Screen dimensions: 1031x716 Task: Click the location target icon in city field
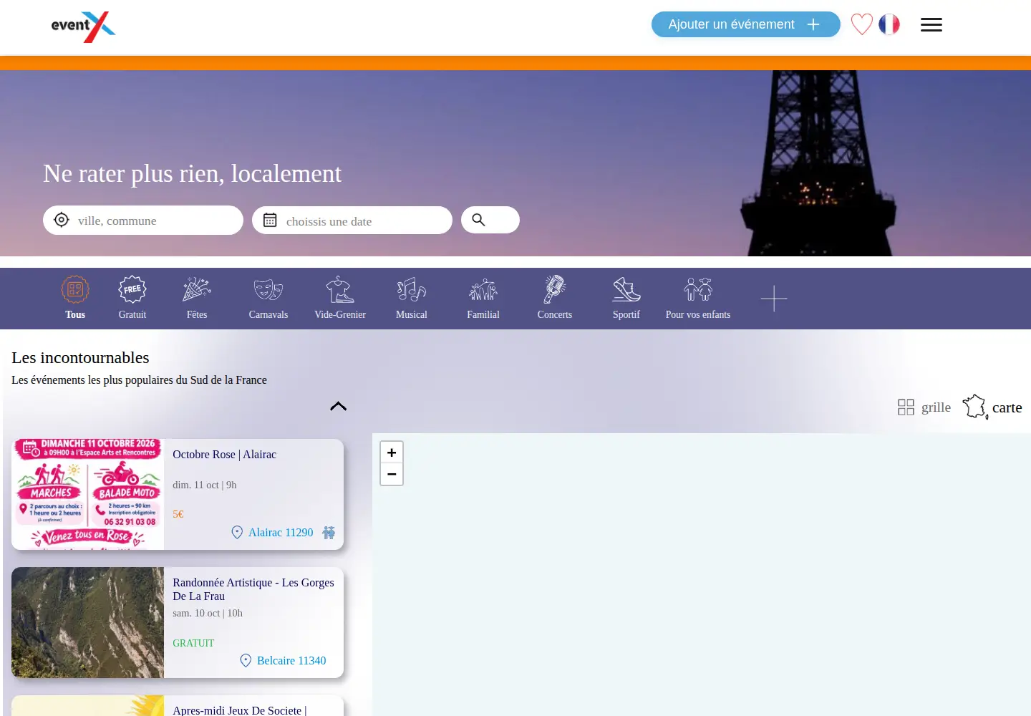(x=62, y=220)
